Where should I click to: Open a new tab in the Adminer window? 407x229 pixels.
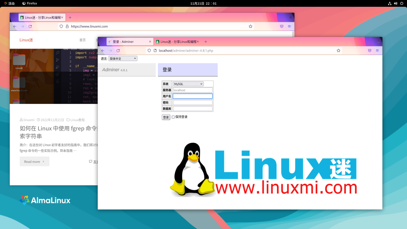point(206,42)
